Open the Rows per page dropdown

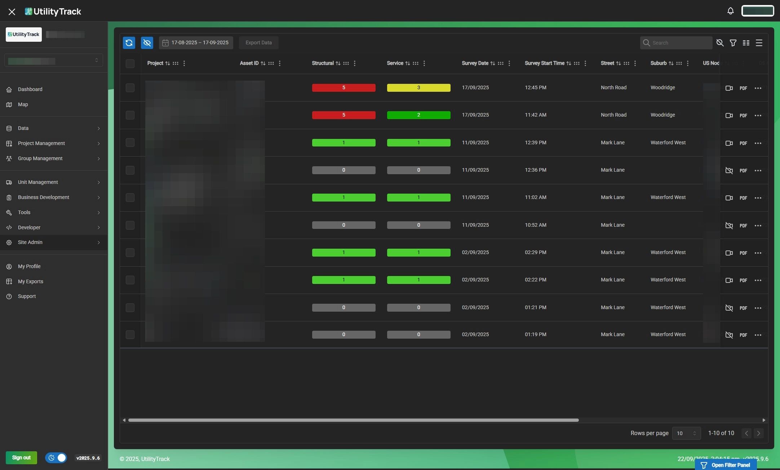pyautogui.click(x=686, y=433)
